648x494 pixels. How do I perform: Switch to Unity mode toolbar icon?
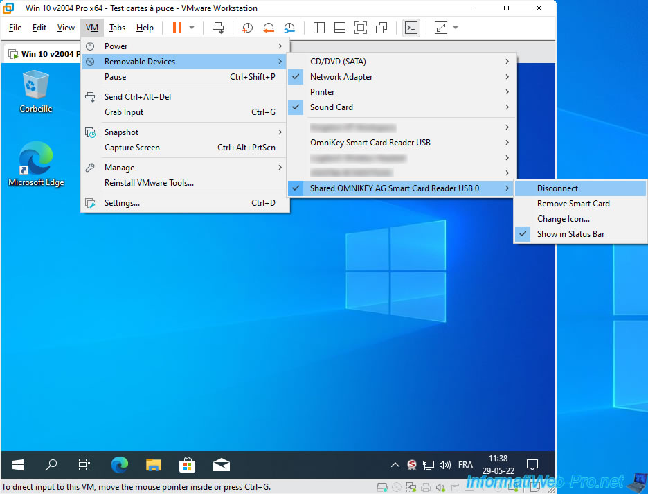(x=381, y=28)
